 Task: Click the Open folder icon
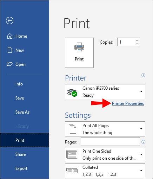tap(9, 64)
